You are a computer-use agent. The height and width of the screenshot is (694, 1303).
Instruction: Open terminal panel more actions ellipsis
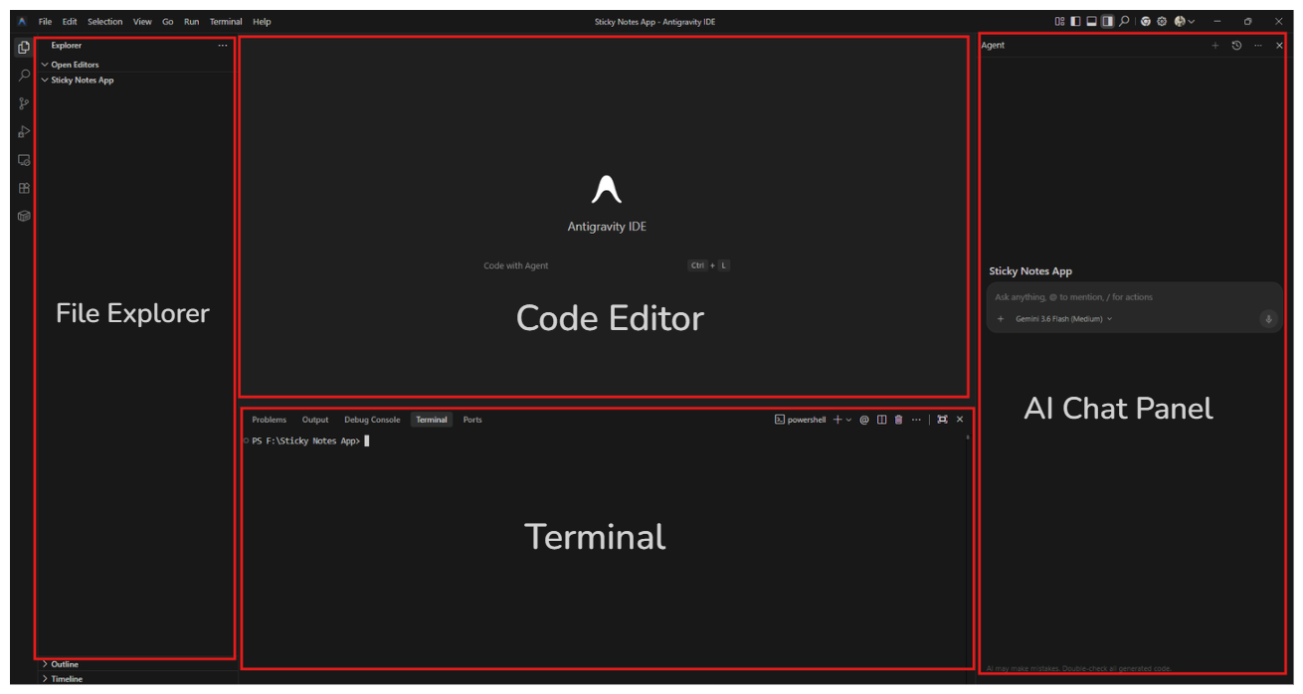click(x=916, y=420)
